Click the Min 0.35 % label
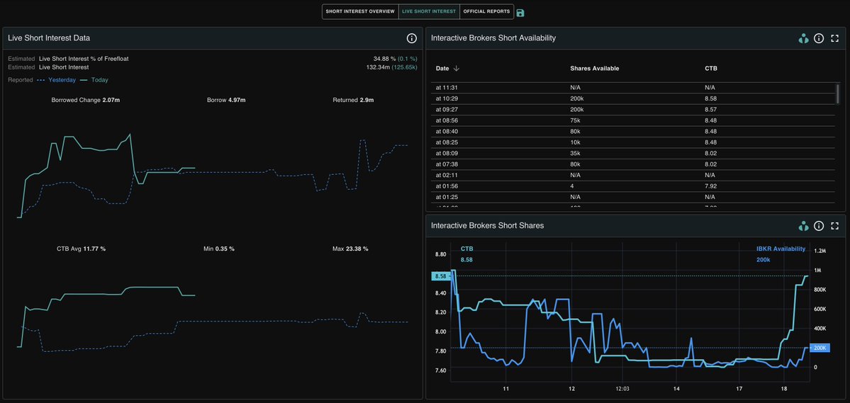The width and height of the screenshot is (850, 403). (x=219, y=249)
